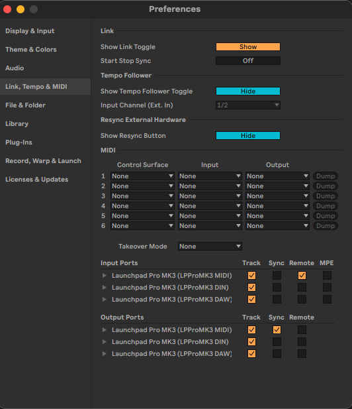
Task: Enable Remote for input LPProMK3 DIN
Action: 302,288
